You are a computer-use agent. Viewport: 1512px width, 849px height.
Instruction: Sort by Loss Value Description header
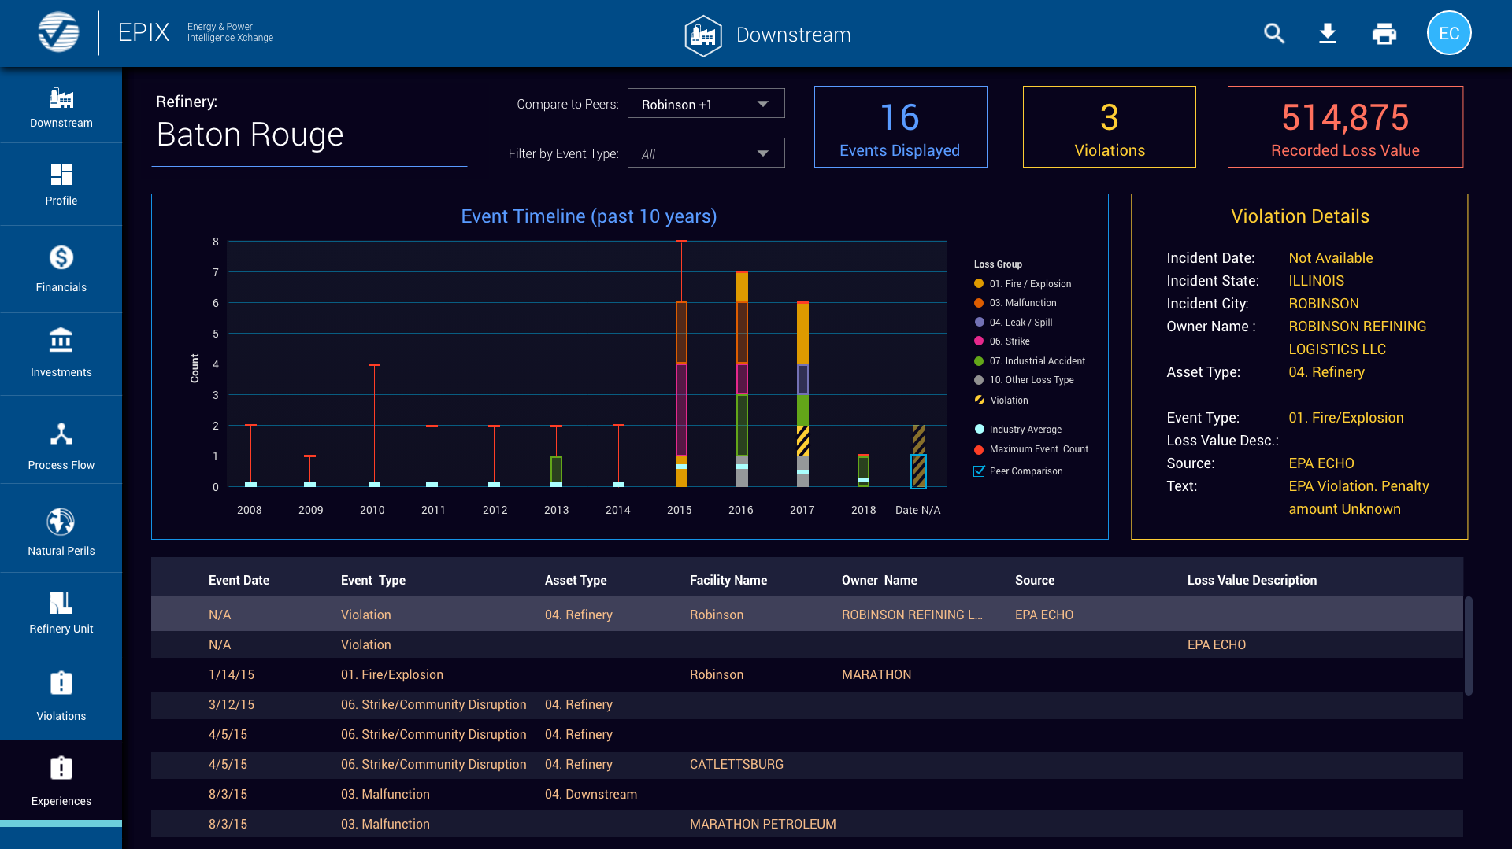1252,580
